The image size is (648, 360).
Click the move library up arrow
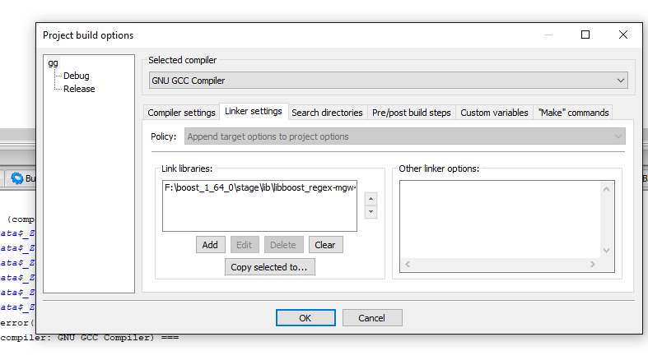coord(371,198)
